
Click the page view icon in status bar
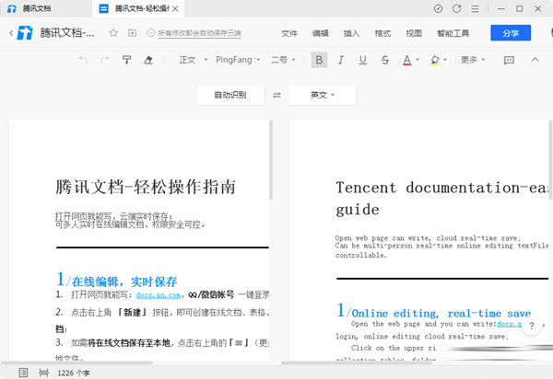pos(43,373)
